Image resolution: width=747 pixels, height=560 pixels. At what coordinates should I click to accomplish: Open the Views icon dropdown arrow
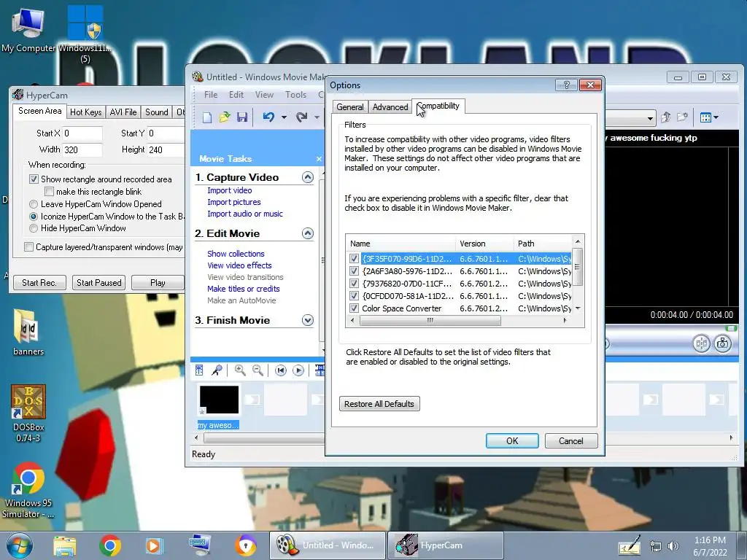716,117
